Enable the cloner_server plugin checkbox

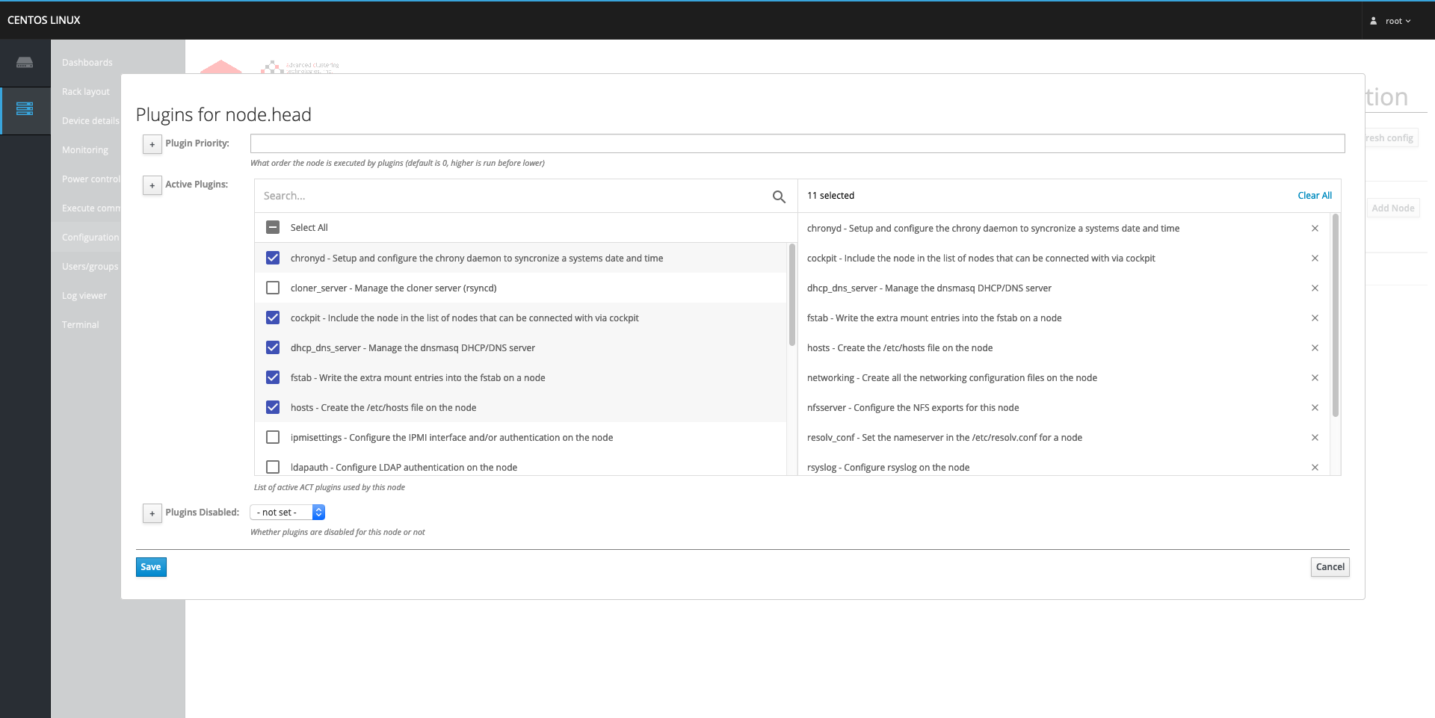tap(273, 288)
